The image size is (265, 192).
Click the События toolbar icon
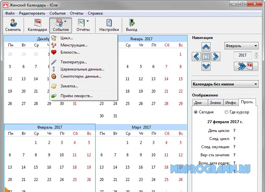(x=59, y=23)
